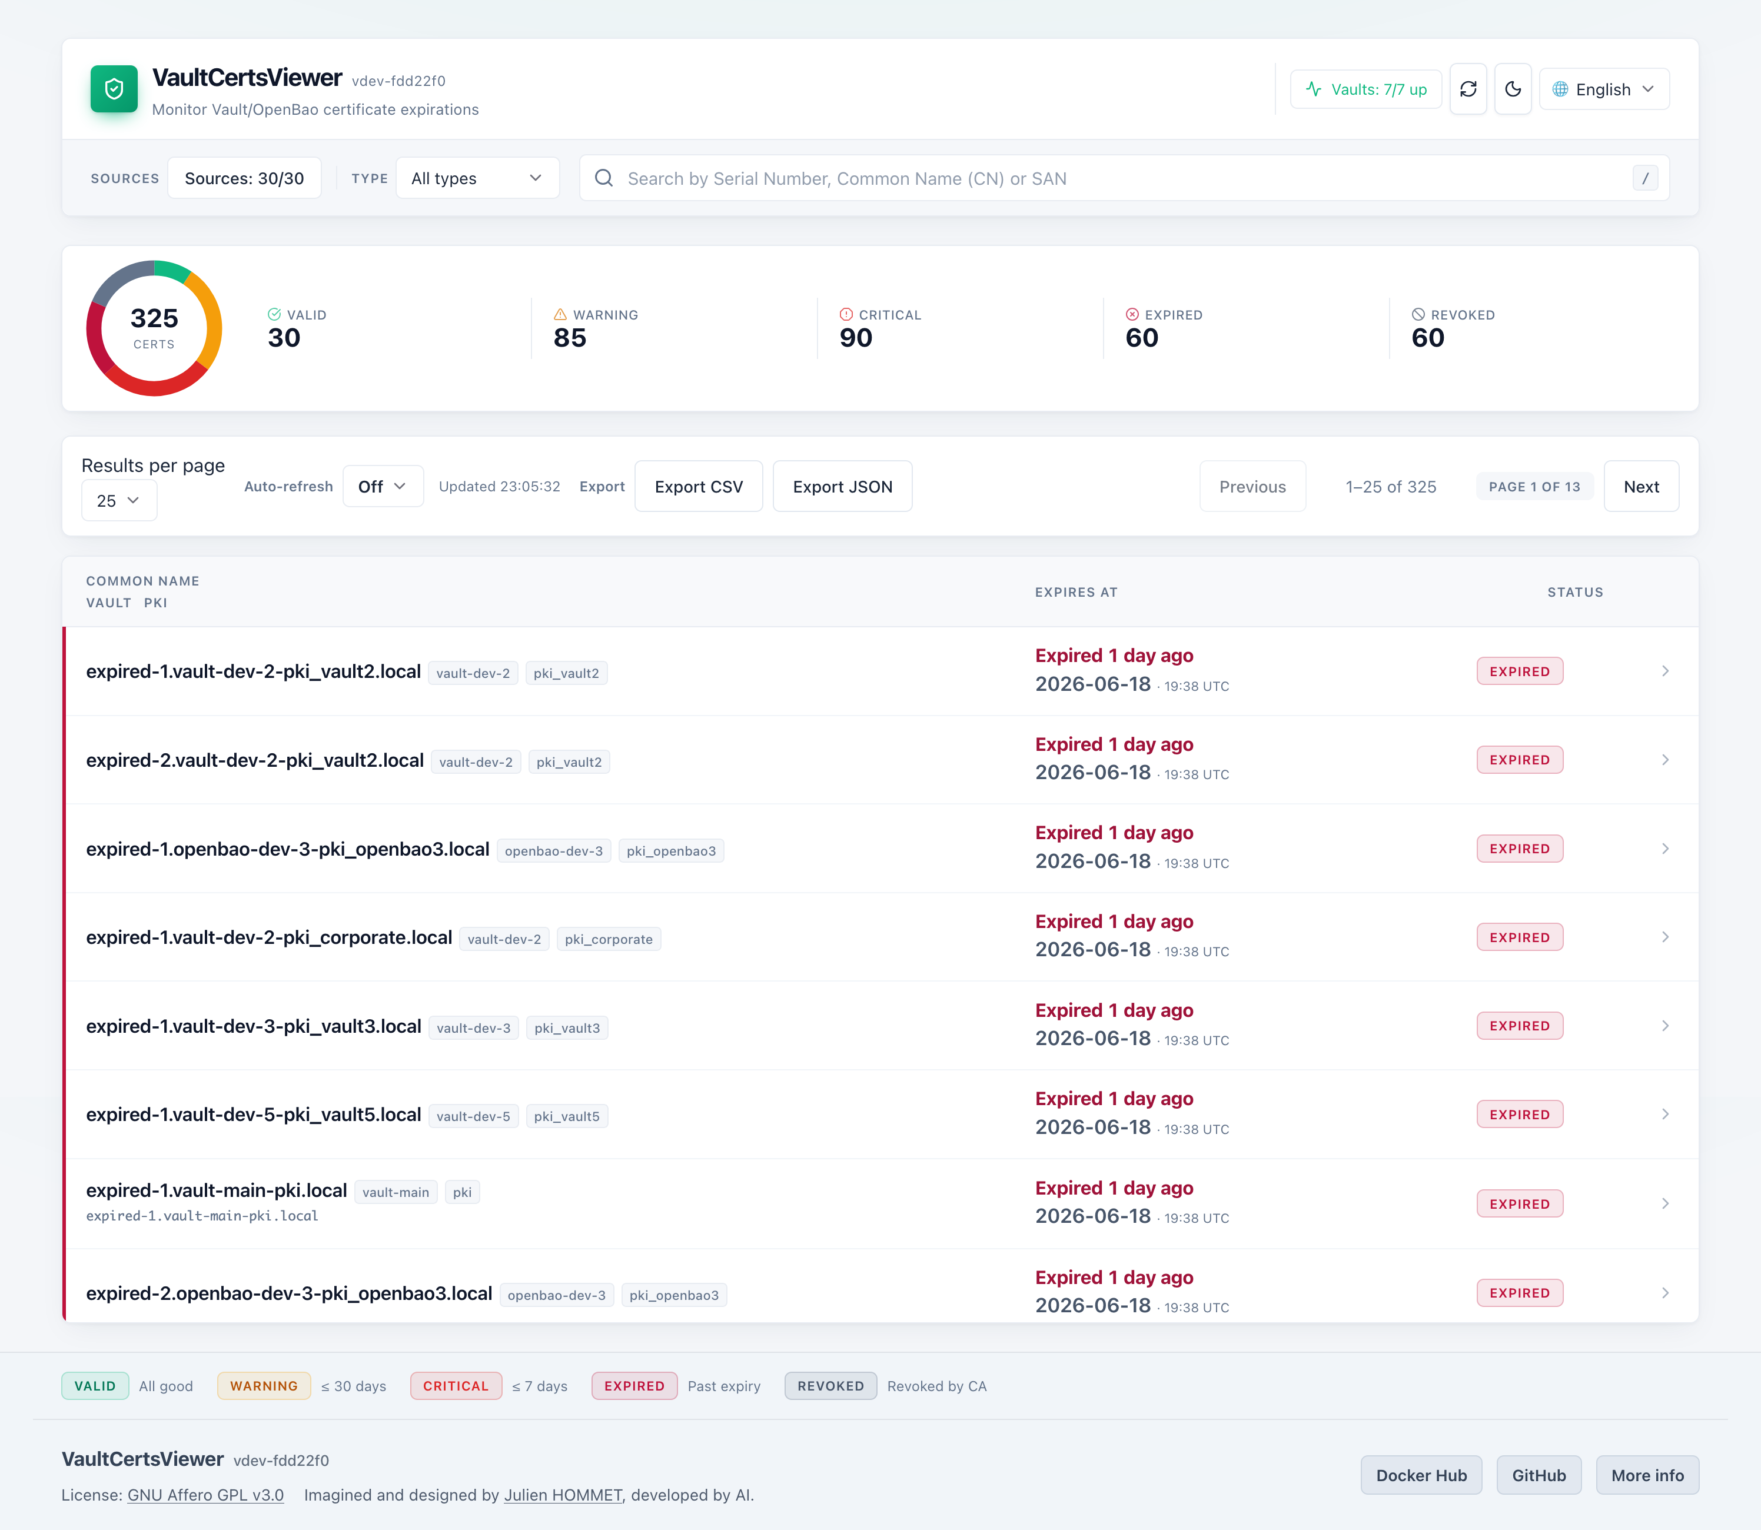Expand row expired-1.vault-dev-2-pki_corporate.local chevron
The height and width of the screenshot is (1530, 1761).
pyautogui.click(x=1664, y=937)
